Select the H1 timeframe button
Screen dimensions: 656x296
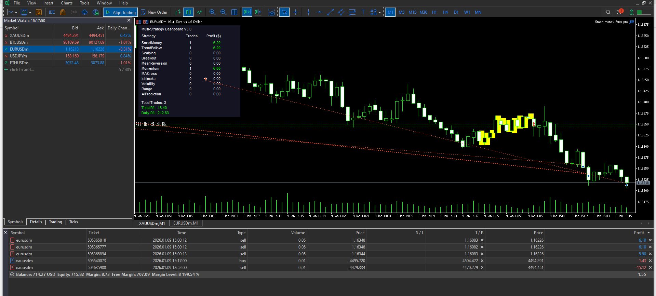(x=434, y=12)
